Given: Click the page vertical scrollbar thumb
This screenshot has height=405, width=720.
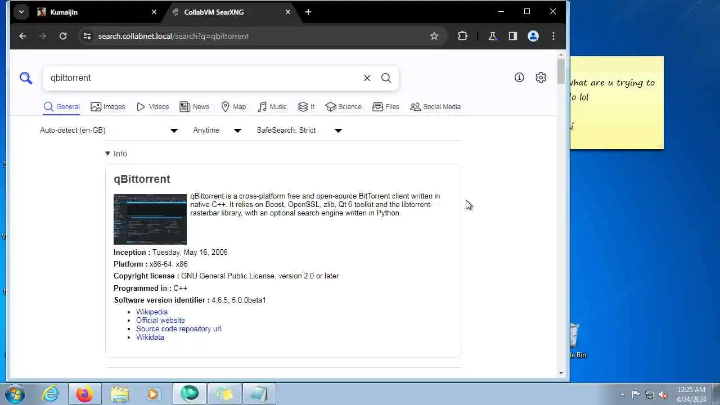Looking at the screenshot, I should [561, 71].
